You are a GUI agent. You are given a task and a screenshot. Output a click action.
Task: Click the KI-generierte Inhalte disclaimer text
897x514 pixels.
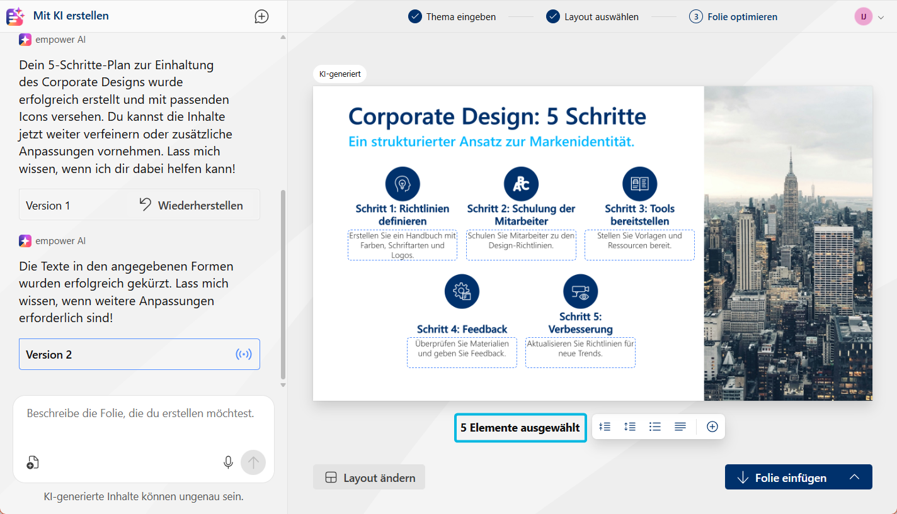(144, 496)
